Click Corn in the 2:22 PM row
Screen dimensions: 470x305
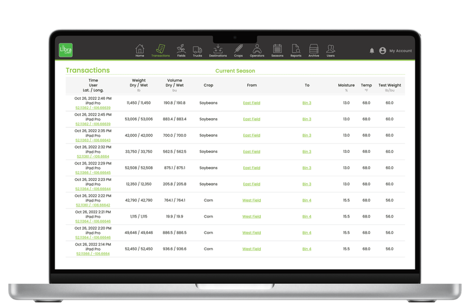[x=209, y=200]
